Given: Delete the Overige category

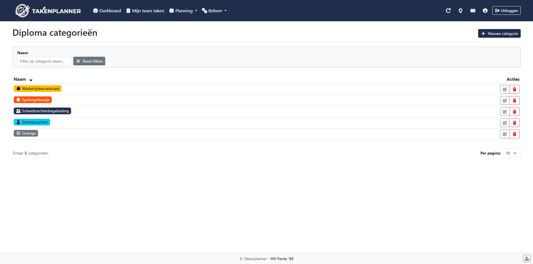Looking at the screenshot, I should (x=514, y=134).
